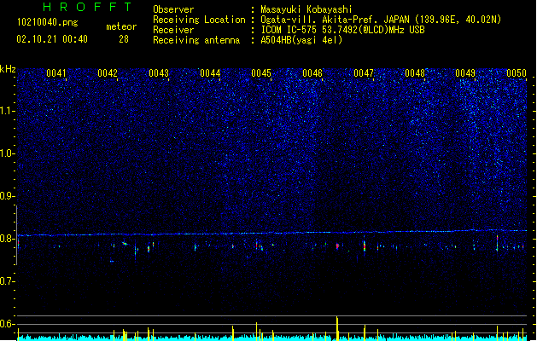The image size is (537, 341).
Task: Click the kHz axis unit label
Action: coord(8,69)
